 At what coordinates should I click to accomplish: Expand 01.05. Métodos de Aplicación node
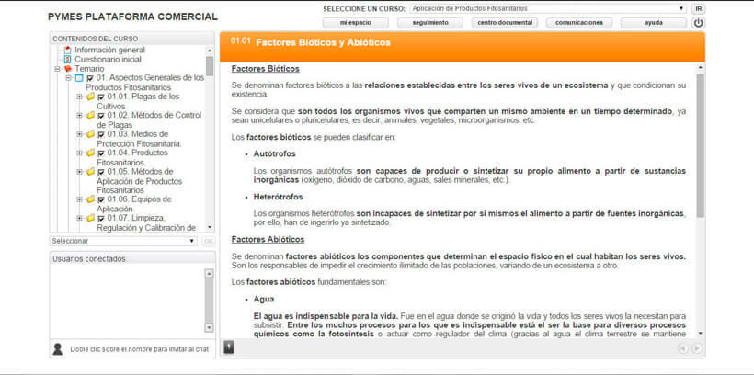pos(79,172)
